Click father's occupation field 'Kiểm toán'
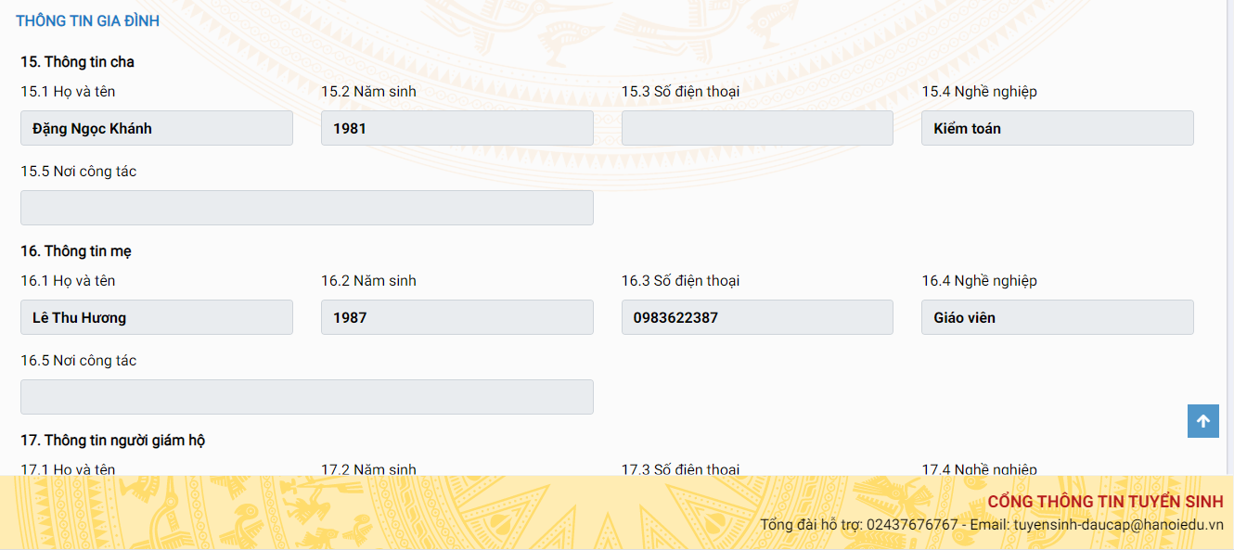1234x550 pixels. click(x=1057, y=129)
